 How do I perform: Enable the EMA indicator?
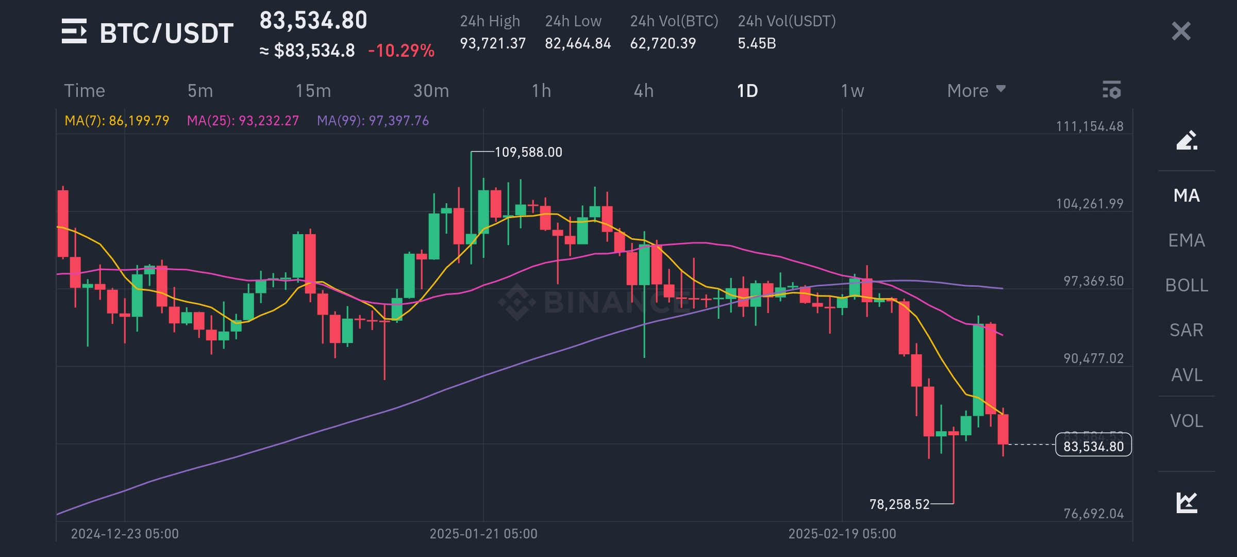tap(1186, 240)
